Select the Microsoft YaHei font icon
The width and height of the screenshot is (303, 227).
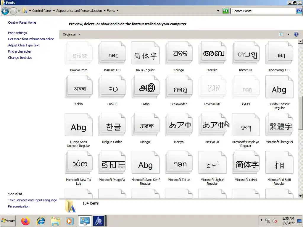pos(246,162)
